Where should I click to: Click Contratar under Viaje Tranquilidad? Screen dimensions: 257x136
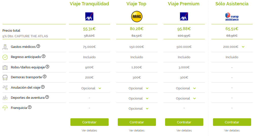coord(89,122)
